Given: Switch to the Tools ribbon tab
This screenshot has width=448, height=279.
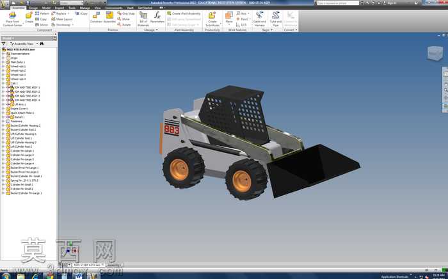Looking at the screenshot, I should [72, 8].
